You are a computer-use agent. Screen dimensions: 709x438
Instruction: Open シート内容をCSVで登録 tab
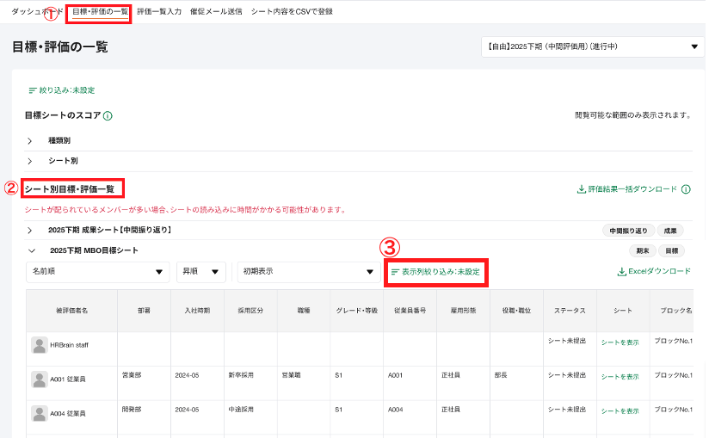292,11
